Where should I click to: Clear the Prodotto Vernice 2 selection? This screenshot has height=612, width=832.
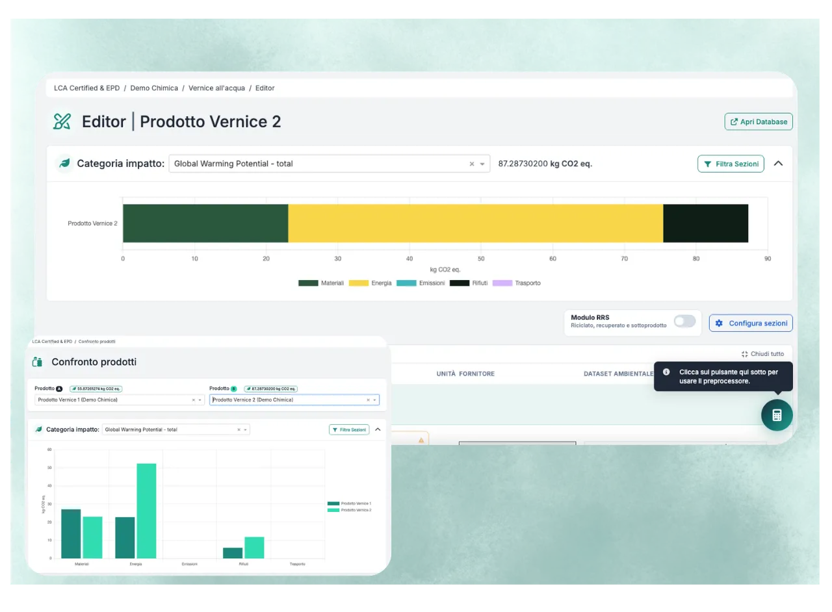[x=368, y=400]
